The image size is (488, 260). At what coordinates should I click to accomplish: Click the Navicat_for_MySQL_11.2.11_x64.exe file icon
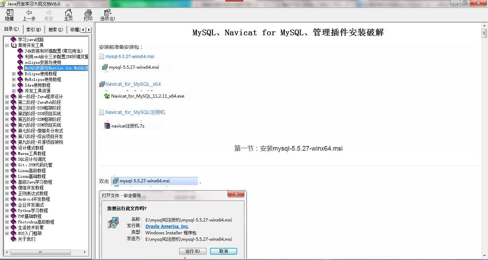point(106,96)
